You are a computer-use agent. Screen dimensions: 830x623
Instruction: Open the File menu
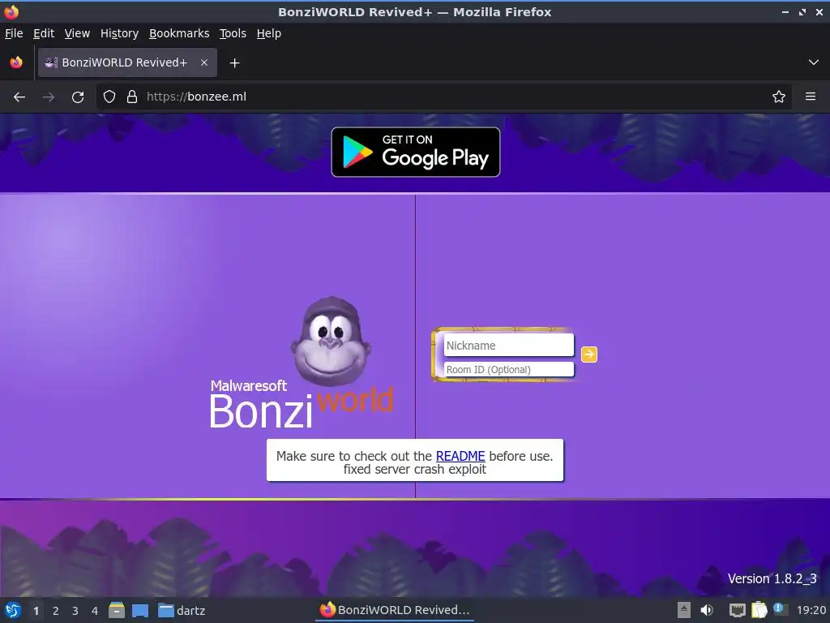(14, 33)
